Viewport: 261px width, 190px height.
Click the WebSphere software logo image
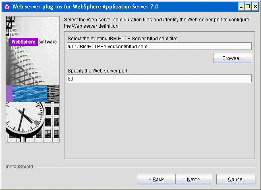point(33,41)
